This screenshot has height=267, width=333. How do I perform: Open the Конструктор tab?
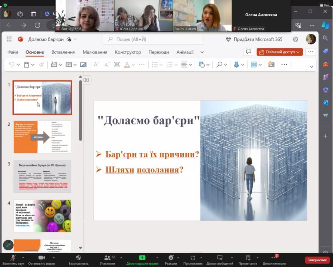coord(128,52)
